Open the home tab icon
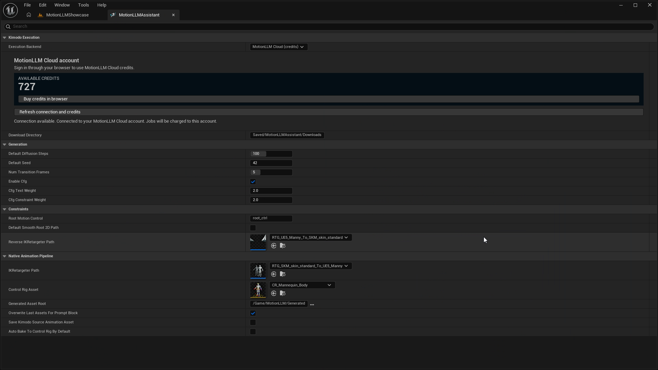This screenshot has width=658, height=370. 29,15
